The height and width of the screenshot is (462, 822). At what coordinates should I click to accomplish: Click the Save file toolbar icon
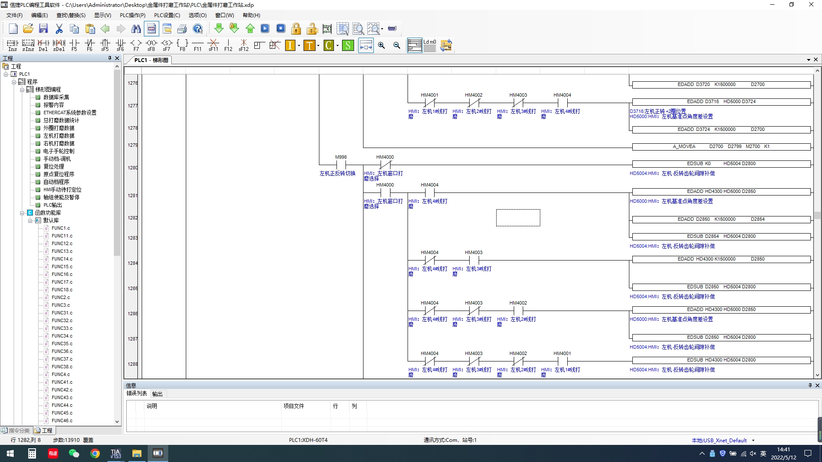tap(43, 29)
